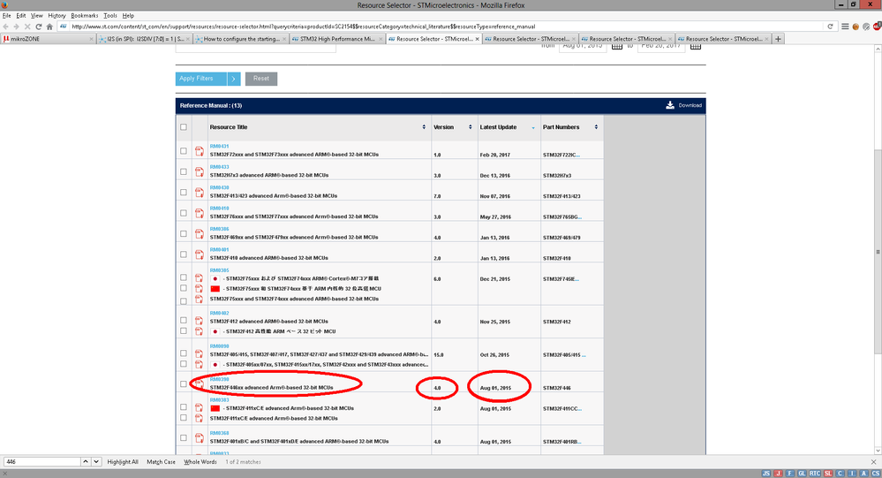Viewport: 882px width, 478px height.
Task: Toggle Highlight All in find bar
Action: pos(123,462)
